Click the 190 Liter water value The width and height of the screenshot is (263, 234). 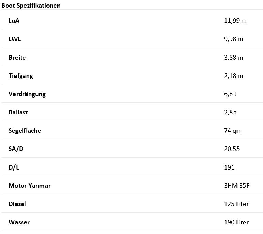(236, 222)
